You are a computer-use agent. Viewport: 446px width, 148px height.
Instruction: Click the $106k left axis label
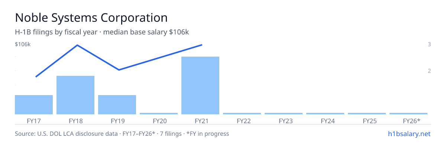point(23,44)
